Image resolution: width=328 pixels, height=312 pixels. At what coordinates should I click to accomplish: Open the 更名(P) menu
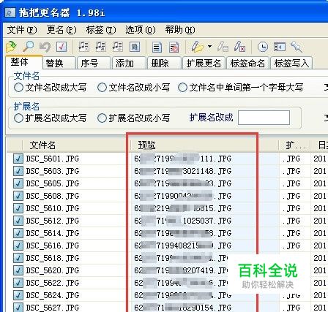point(61,30)
